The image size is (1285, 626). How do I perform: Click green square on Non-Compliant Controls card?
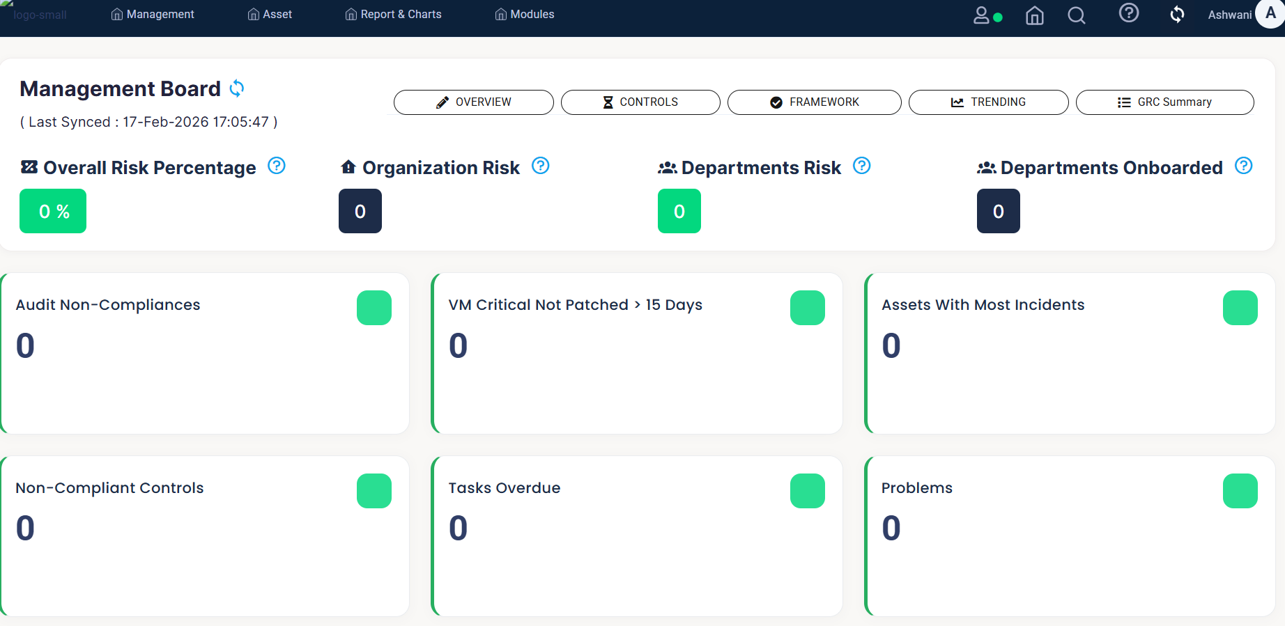tap(374, 491)
